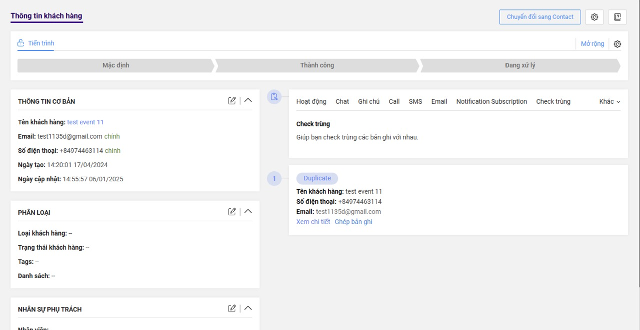Click the email test1135d@gmail.com in basic info

(x=70, y=136)
